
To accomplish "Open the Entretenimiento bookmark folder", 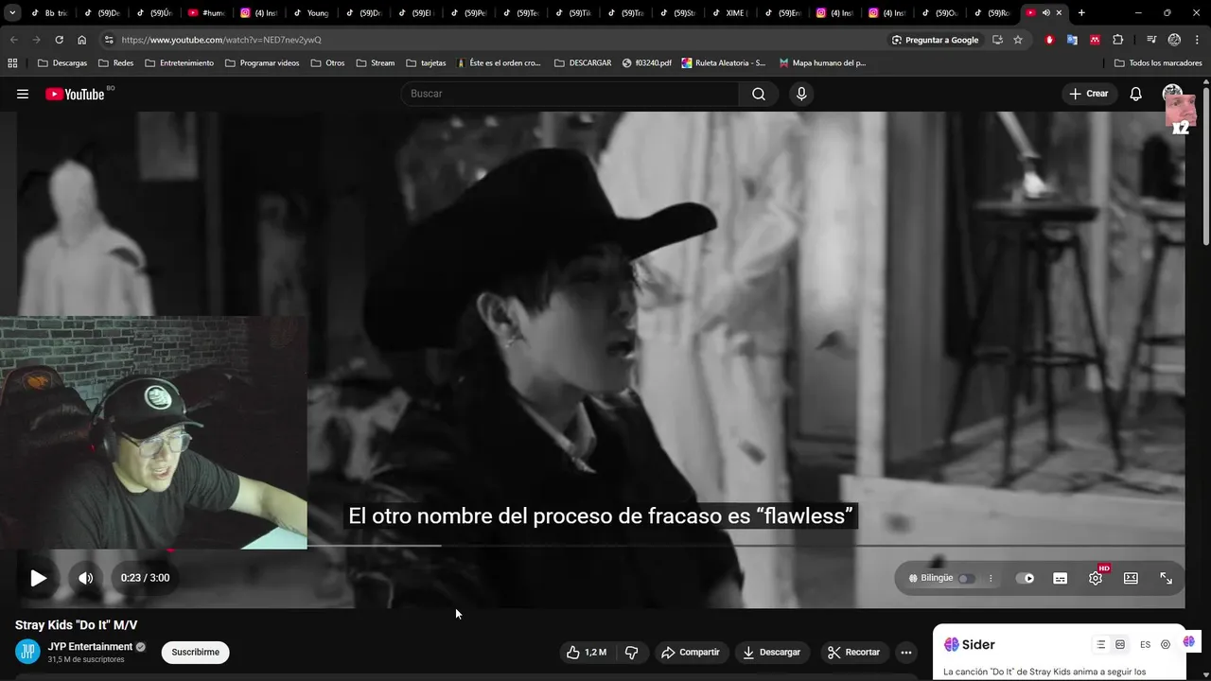I will pos(180,63).
